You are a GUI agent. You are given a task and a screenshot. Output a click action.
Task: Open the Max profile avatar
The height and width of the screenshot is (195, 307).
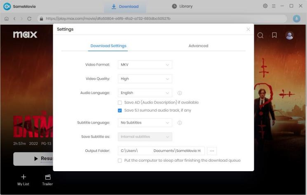tap(289, 35)
